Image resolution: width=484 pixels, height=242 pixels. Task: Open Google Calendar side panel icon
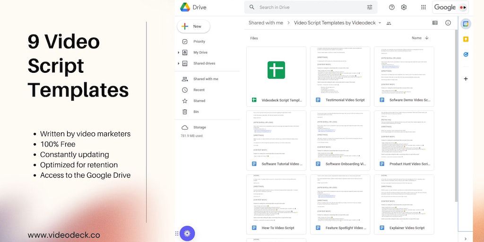coord(466,24)
